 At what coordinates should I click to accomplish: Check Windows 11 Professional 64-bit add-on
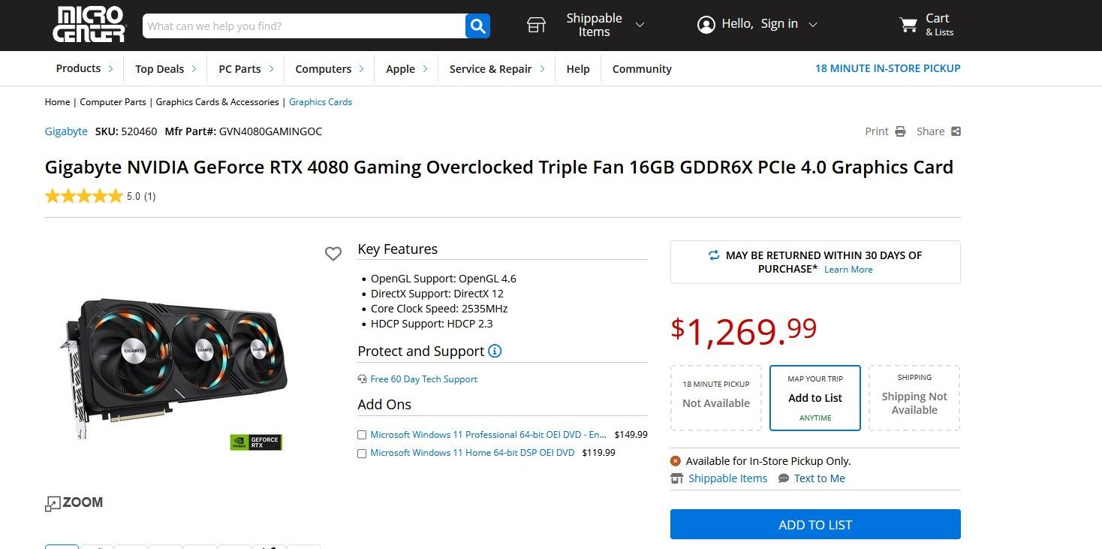[x=362, y=435]
